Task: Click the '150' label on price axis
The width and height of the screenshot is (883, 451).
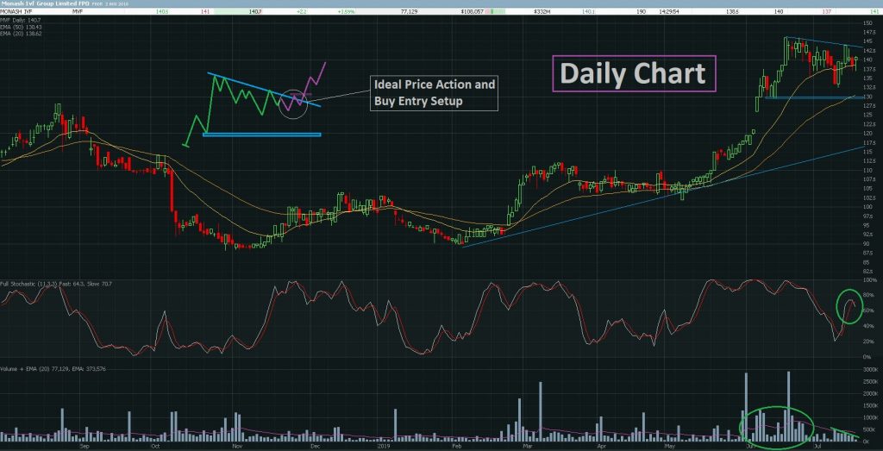Action: tap(867, 23)
